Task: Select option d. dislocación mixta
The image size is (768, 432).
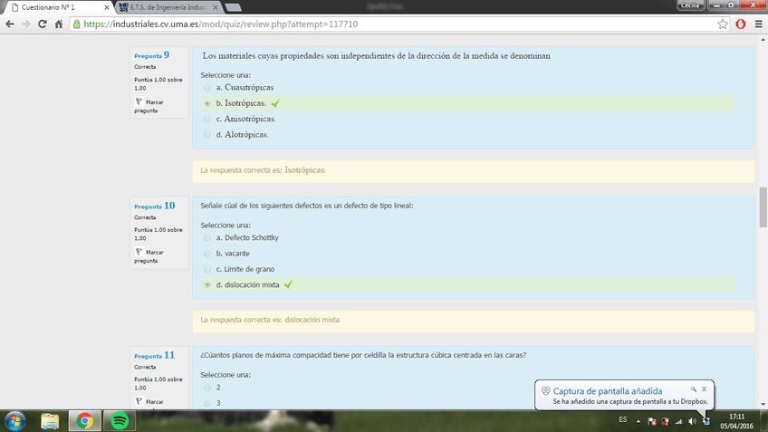Action: pos(207,285)
